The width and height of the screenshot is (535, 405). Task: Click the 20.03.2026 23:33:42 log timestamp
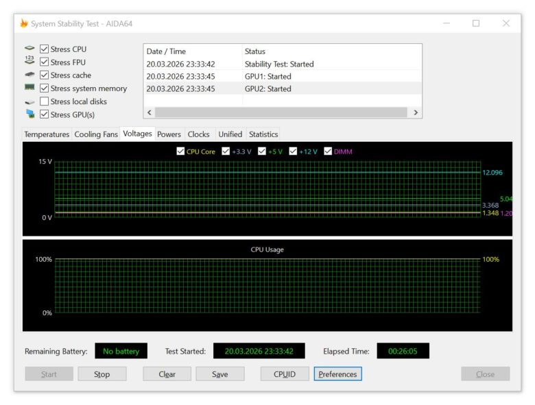(180, 64)
